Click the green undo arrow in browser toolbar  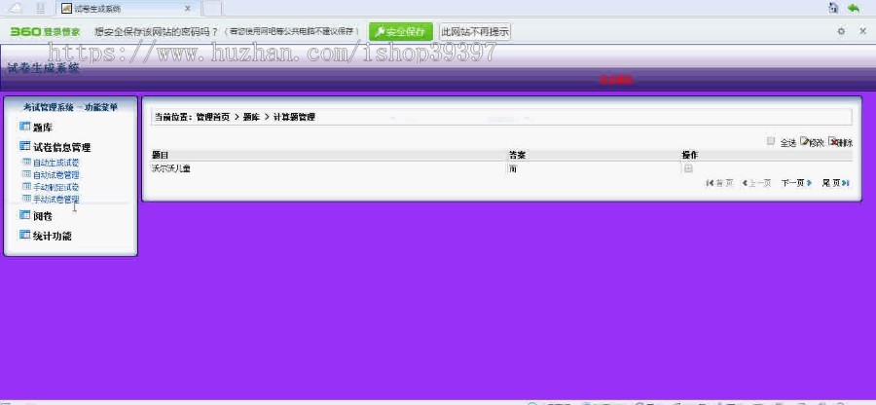(853, 8)
